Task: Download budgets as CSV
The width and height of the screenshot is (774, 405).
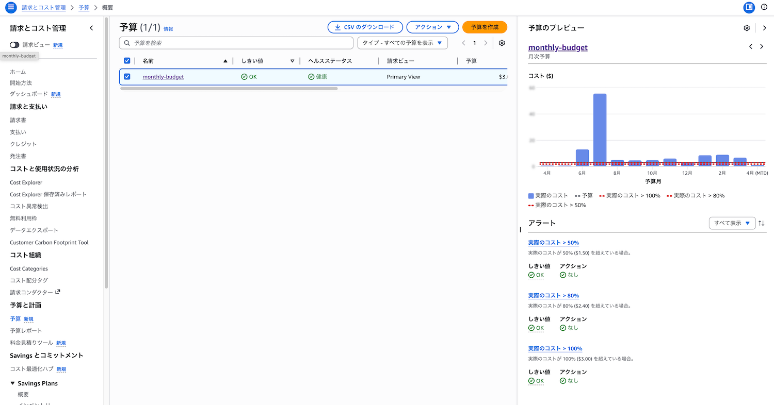Action: coord(364,27)
